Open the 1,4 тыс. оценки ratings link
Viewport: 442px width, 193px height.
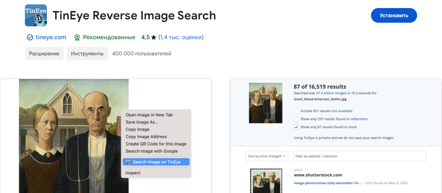[x=181, y=37]
